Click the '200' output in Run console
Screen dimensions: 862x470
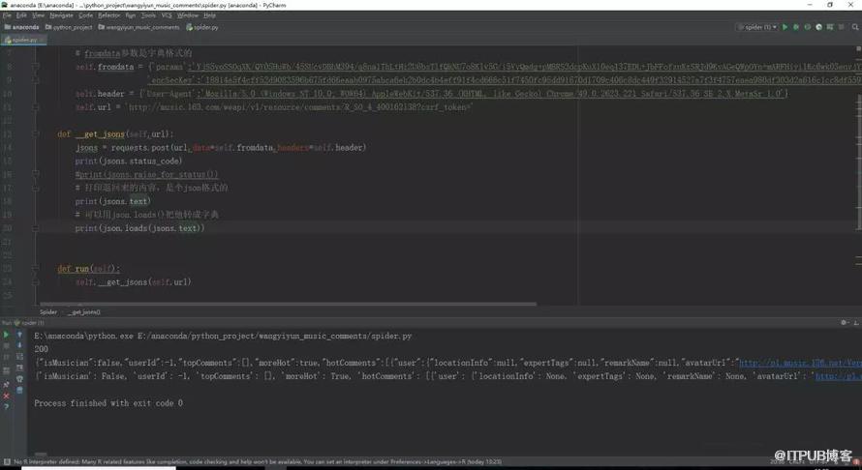tap(42, 349)
